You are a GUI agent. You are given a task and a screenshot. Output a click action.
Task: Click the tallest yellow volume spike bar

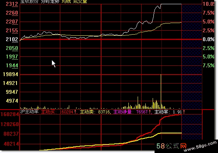pos(161,91)
